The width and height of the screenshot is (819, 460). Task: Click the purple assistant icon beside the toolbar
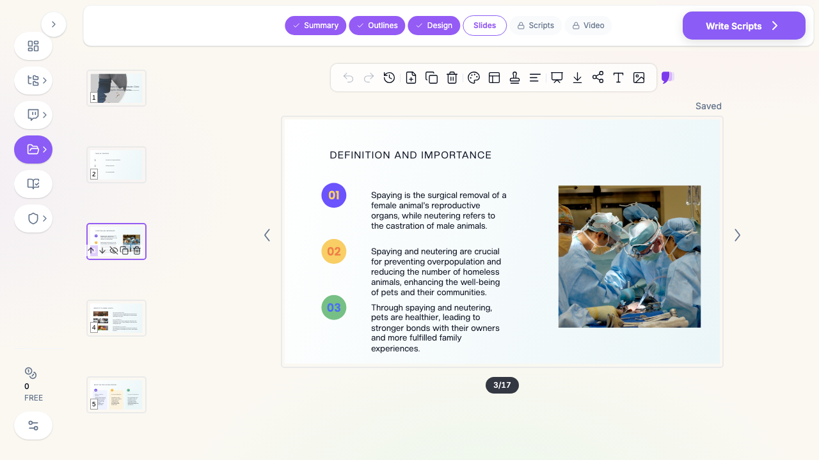coord(667,77)
